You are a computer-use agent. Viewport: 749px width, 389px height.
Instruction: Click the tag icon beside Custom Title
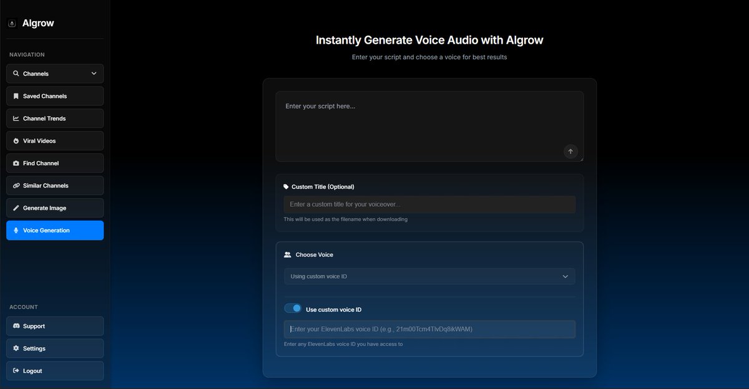pyautogui.click(x=285, y=186)
